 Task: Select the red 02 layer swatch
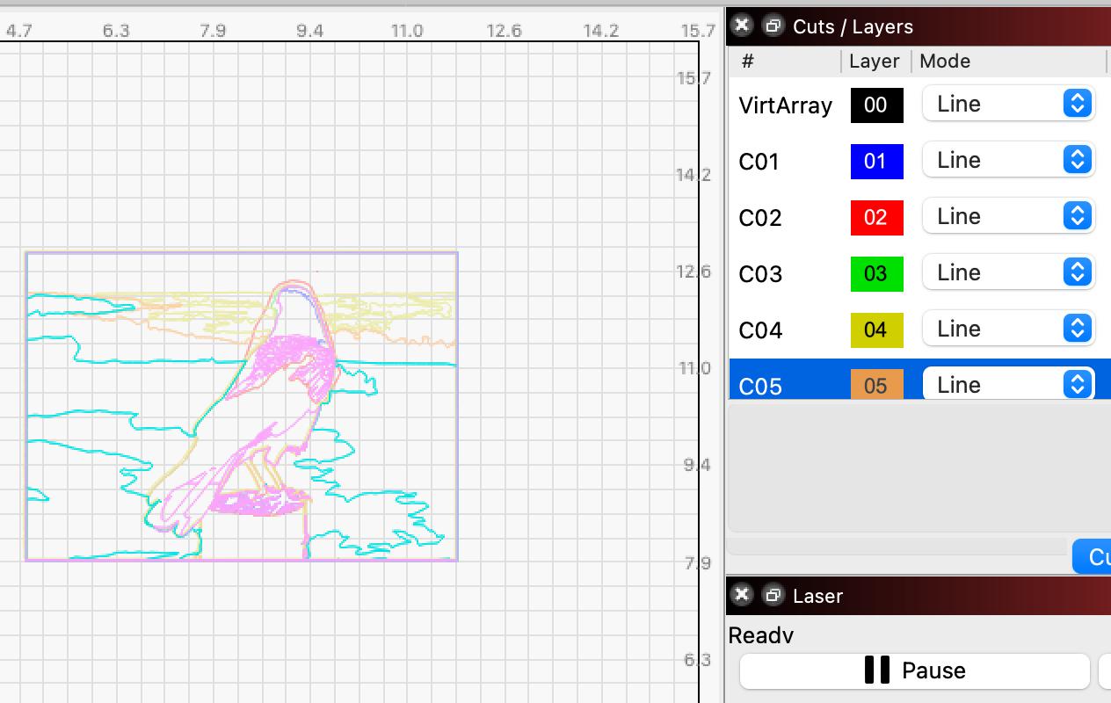click(x=876, y=218)
